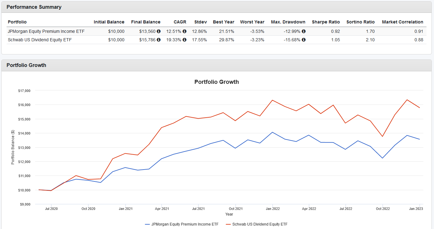
Task: Click the Portfolio Growth panel heading
Action: (x=26, y=65)
